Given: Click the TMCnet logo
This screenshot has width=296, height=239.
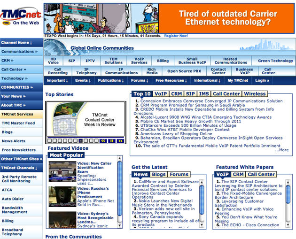Looking at the screenshot, I should [x=21, y=15].
